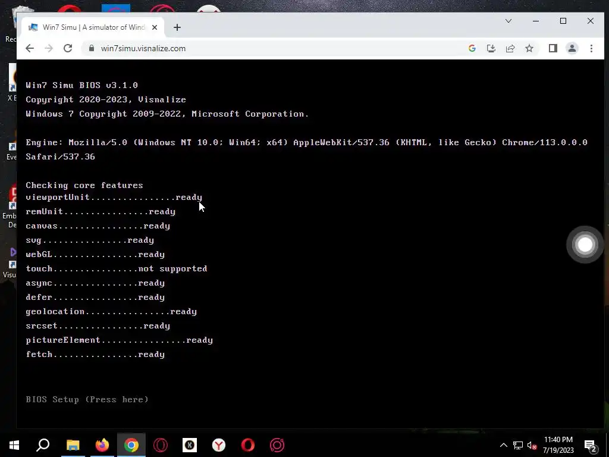Open the pink spiral icon on the taskbar
The image size is (609, 457).
(x=277, y=445)
